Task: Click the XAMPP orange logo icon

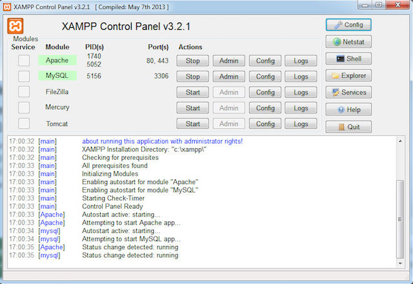Action: pyautogui.click(x=15, y=26)
